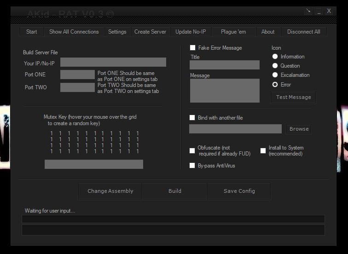
Task: Toggle the By-pass AntiVirus checkbox
Action: (x=192, y=166)
